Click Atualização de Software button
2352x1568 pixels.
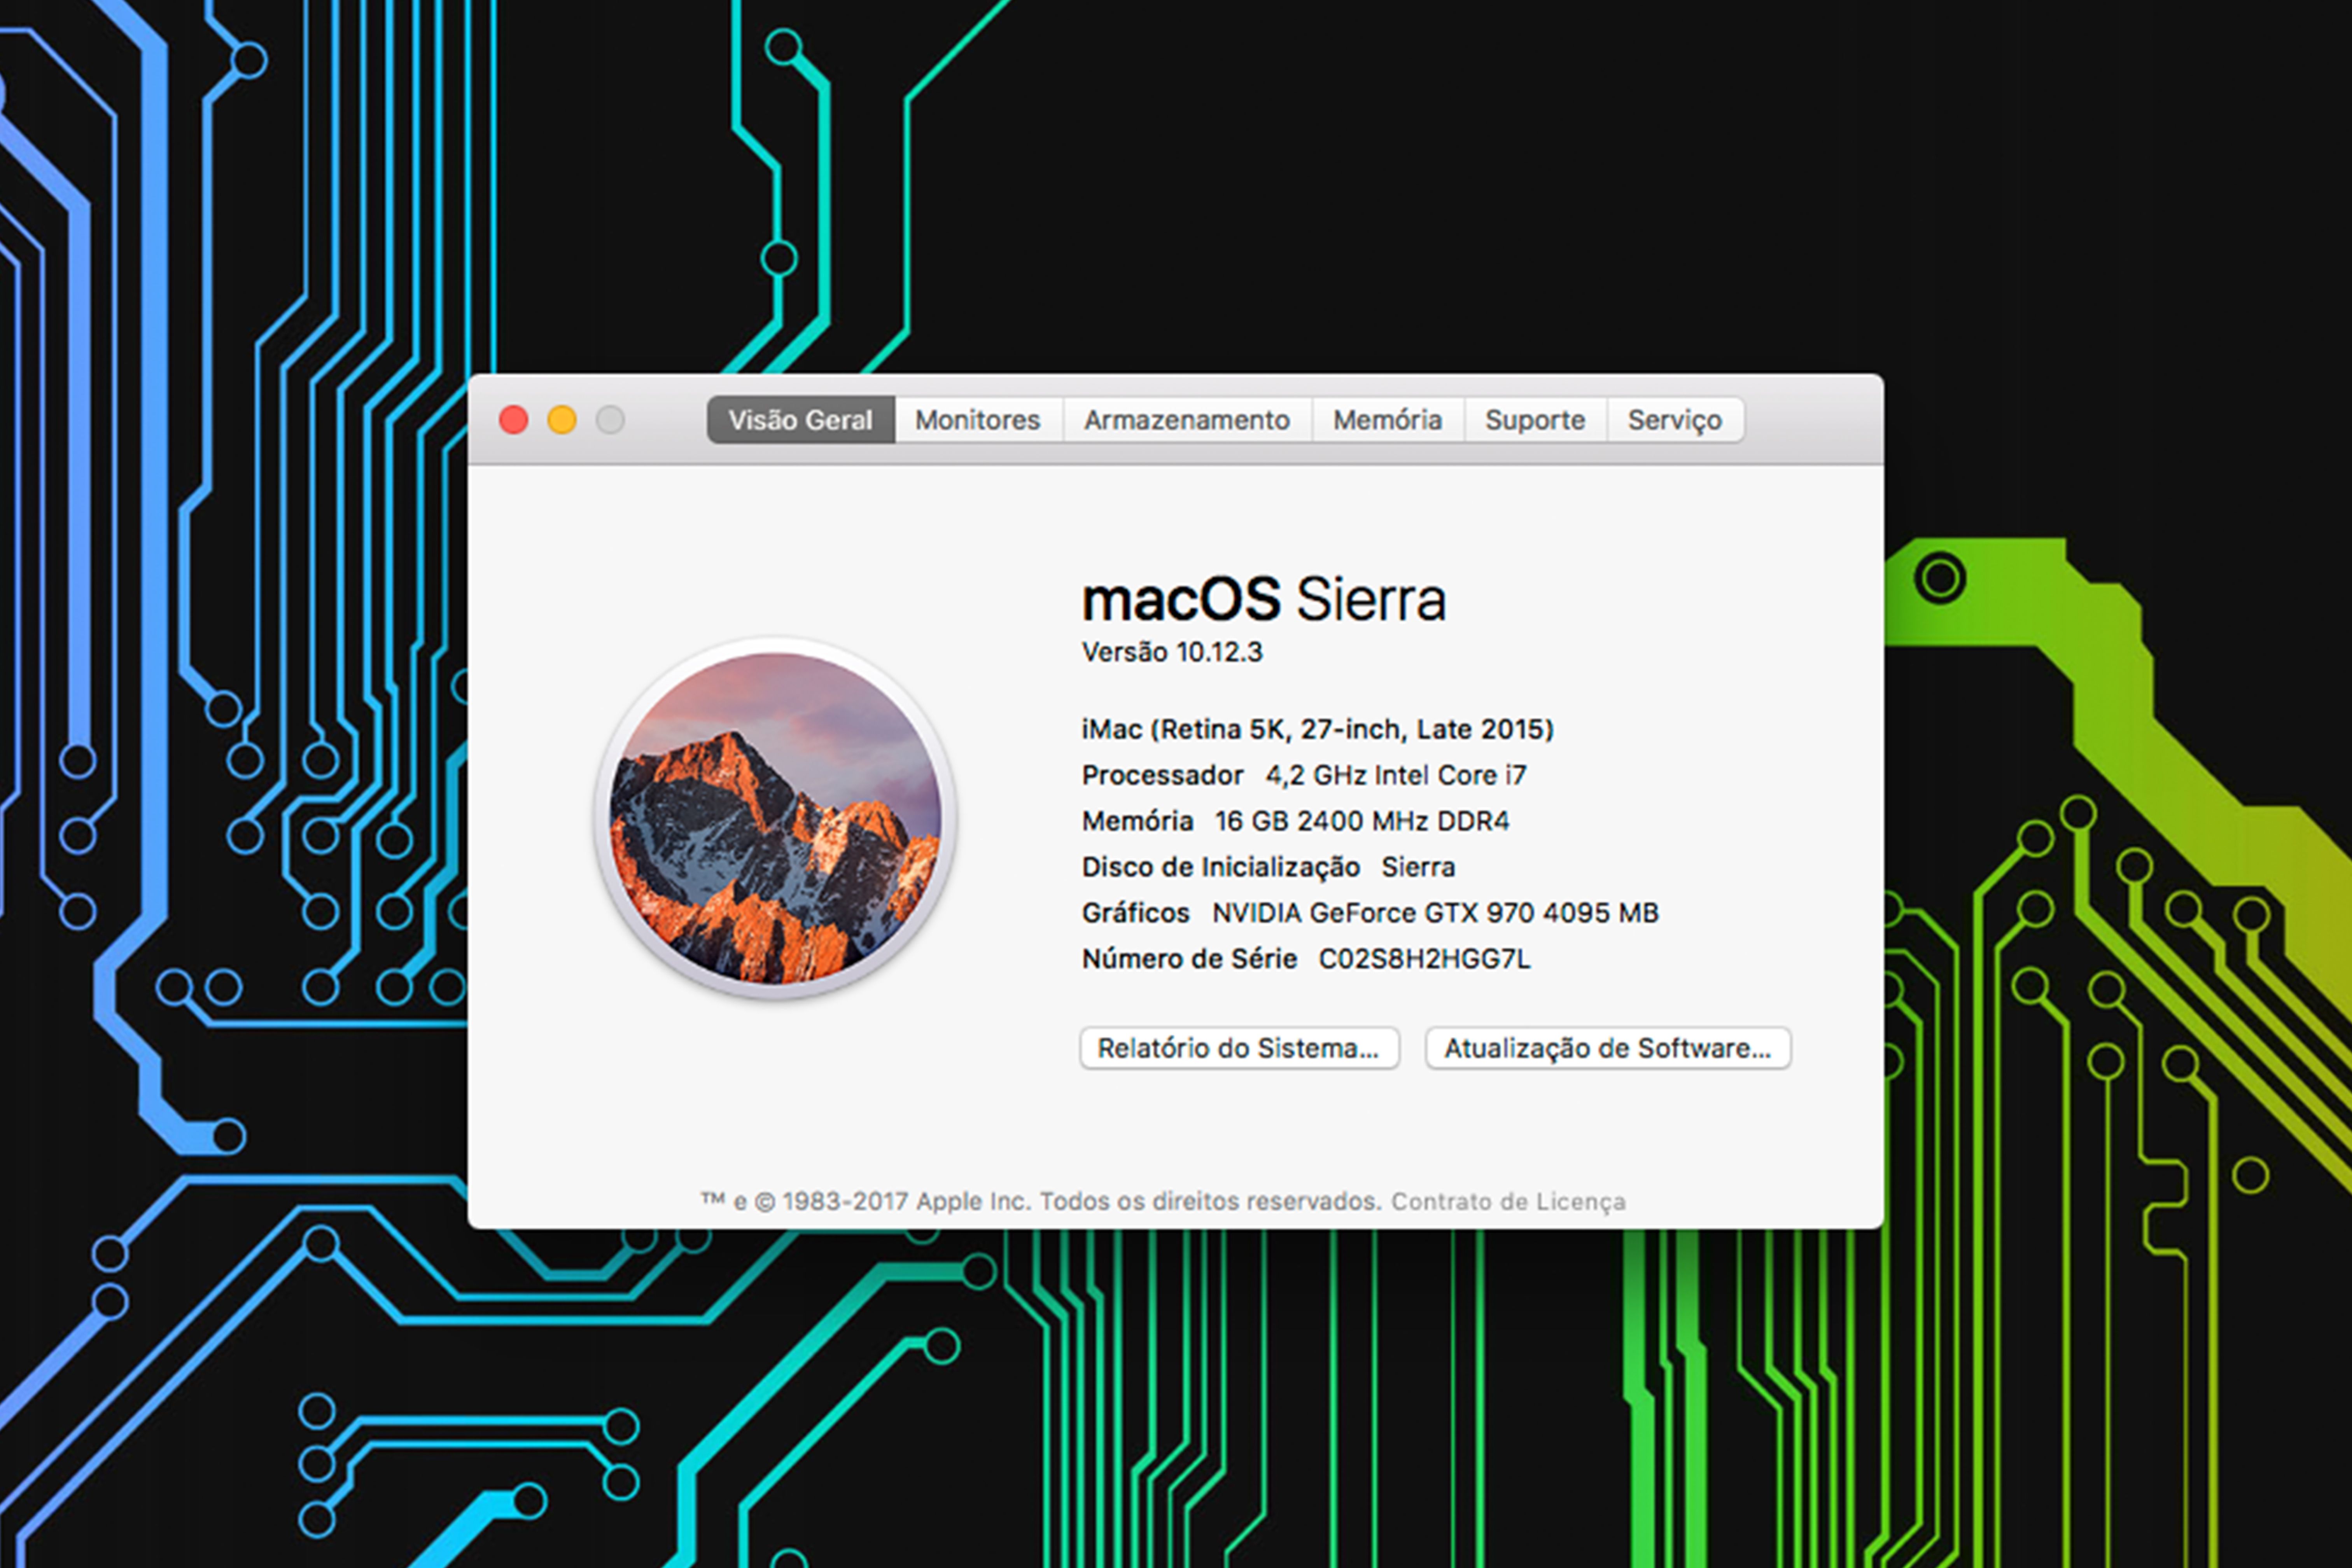coord(1606,1048)
